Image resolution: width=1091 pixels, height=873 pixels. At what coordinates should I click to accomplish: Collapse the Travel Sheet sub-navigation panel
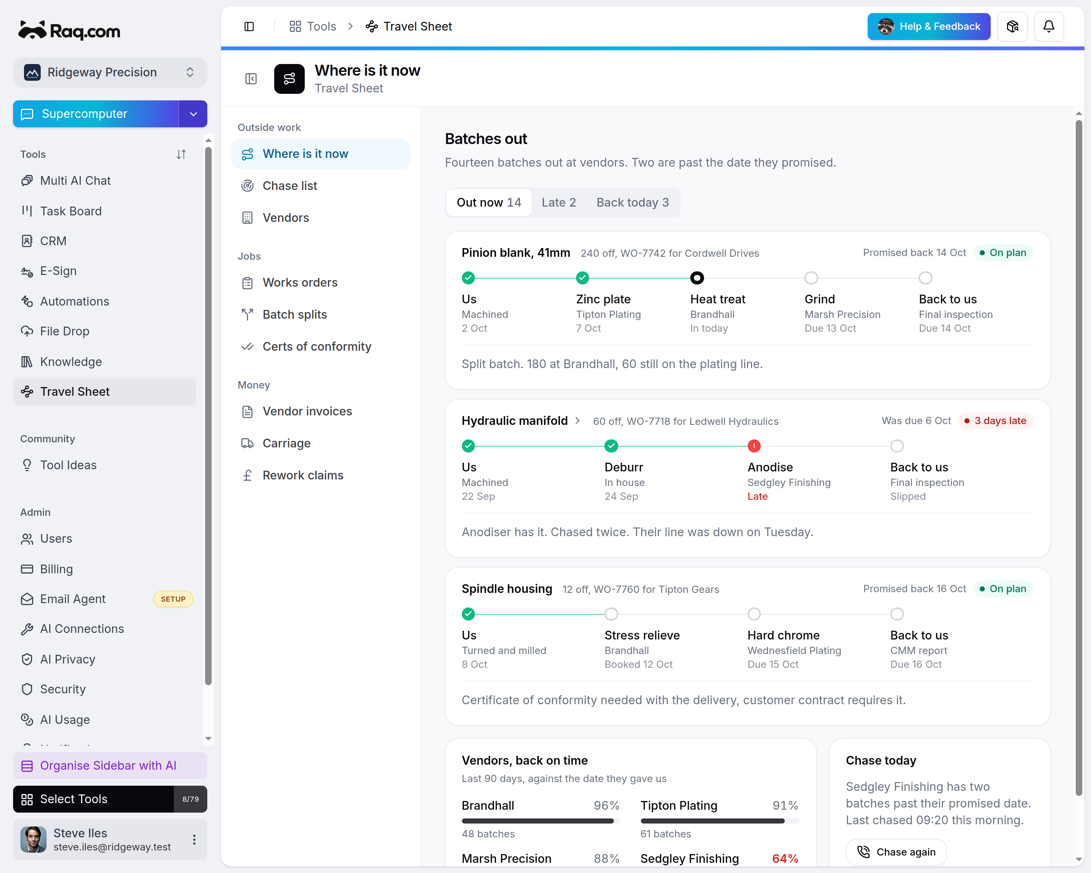click(251, 79)
